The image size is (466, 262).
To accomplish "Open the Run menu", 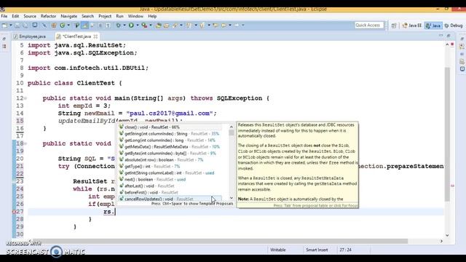I will (x=119, y=16).
